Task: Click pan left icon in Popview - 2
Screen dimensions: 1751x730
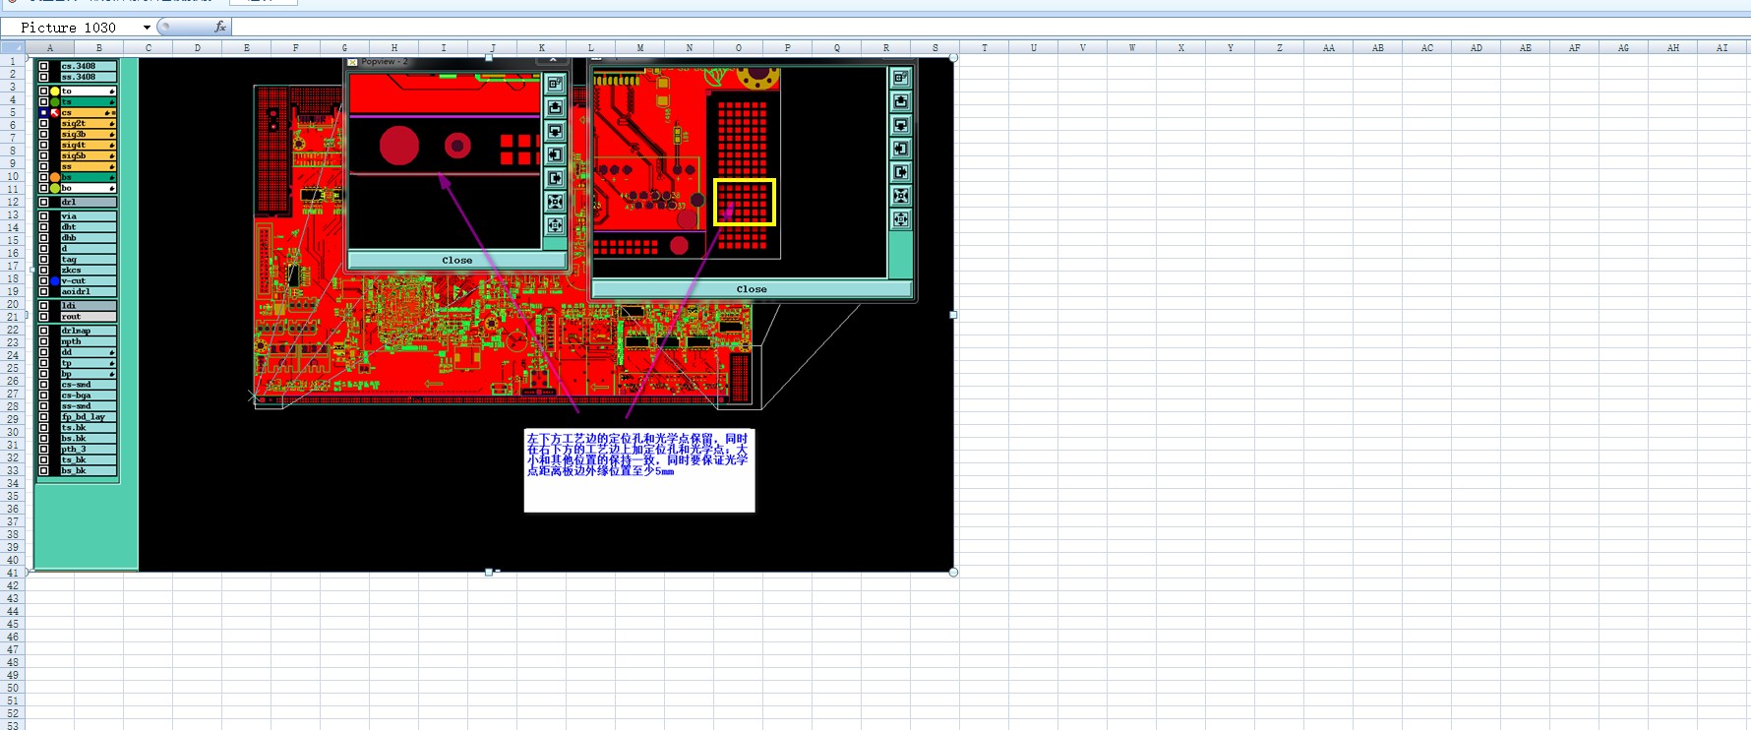Action: (555, 154)
